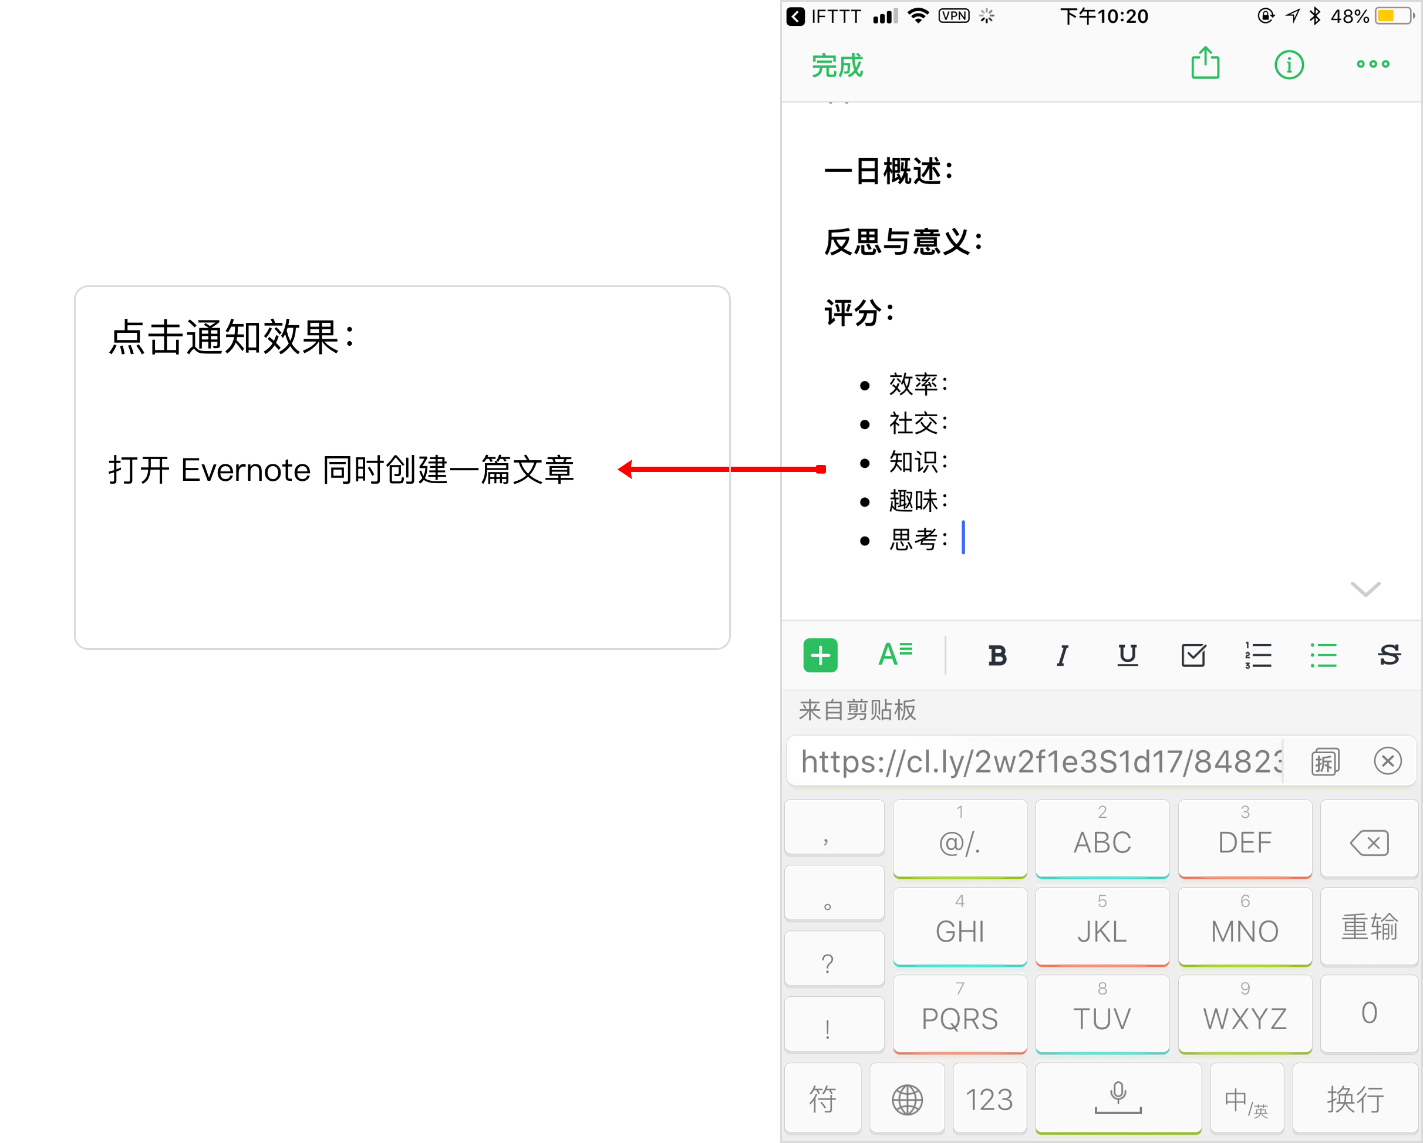Tap the share note icon
Image resolution: width=1423 pixels, height=1143 pixels.
[x=1205, y=64]
